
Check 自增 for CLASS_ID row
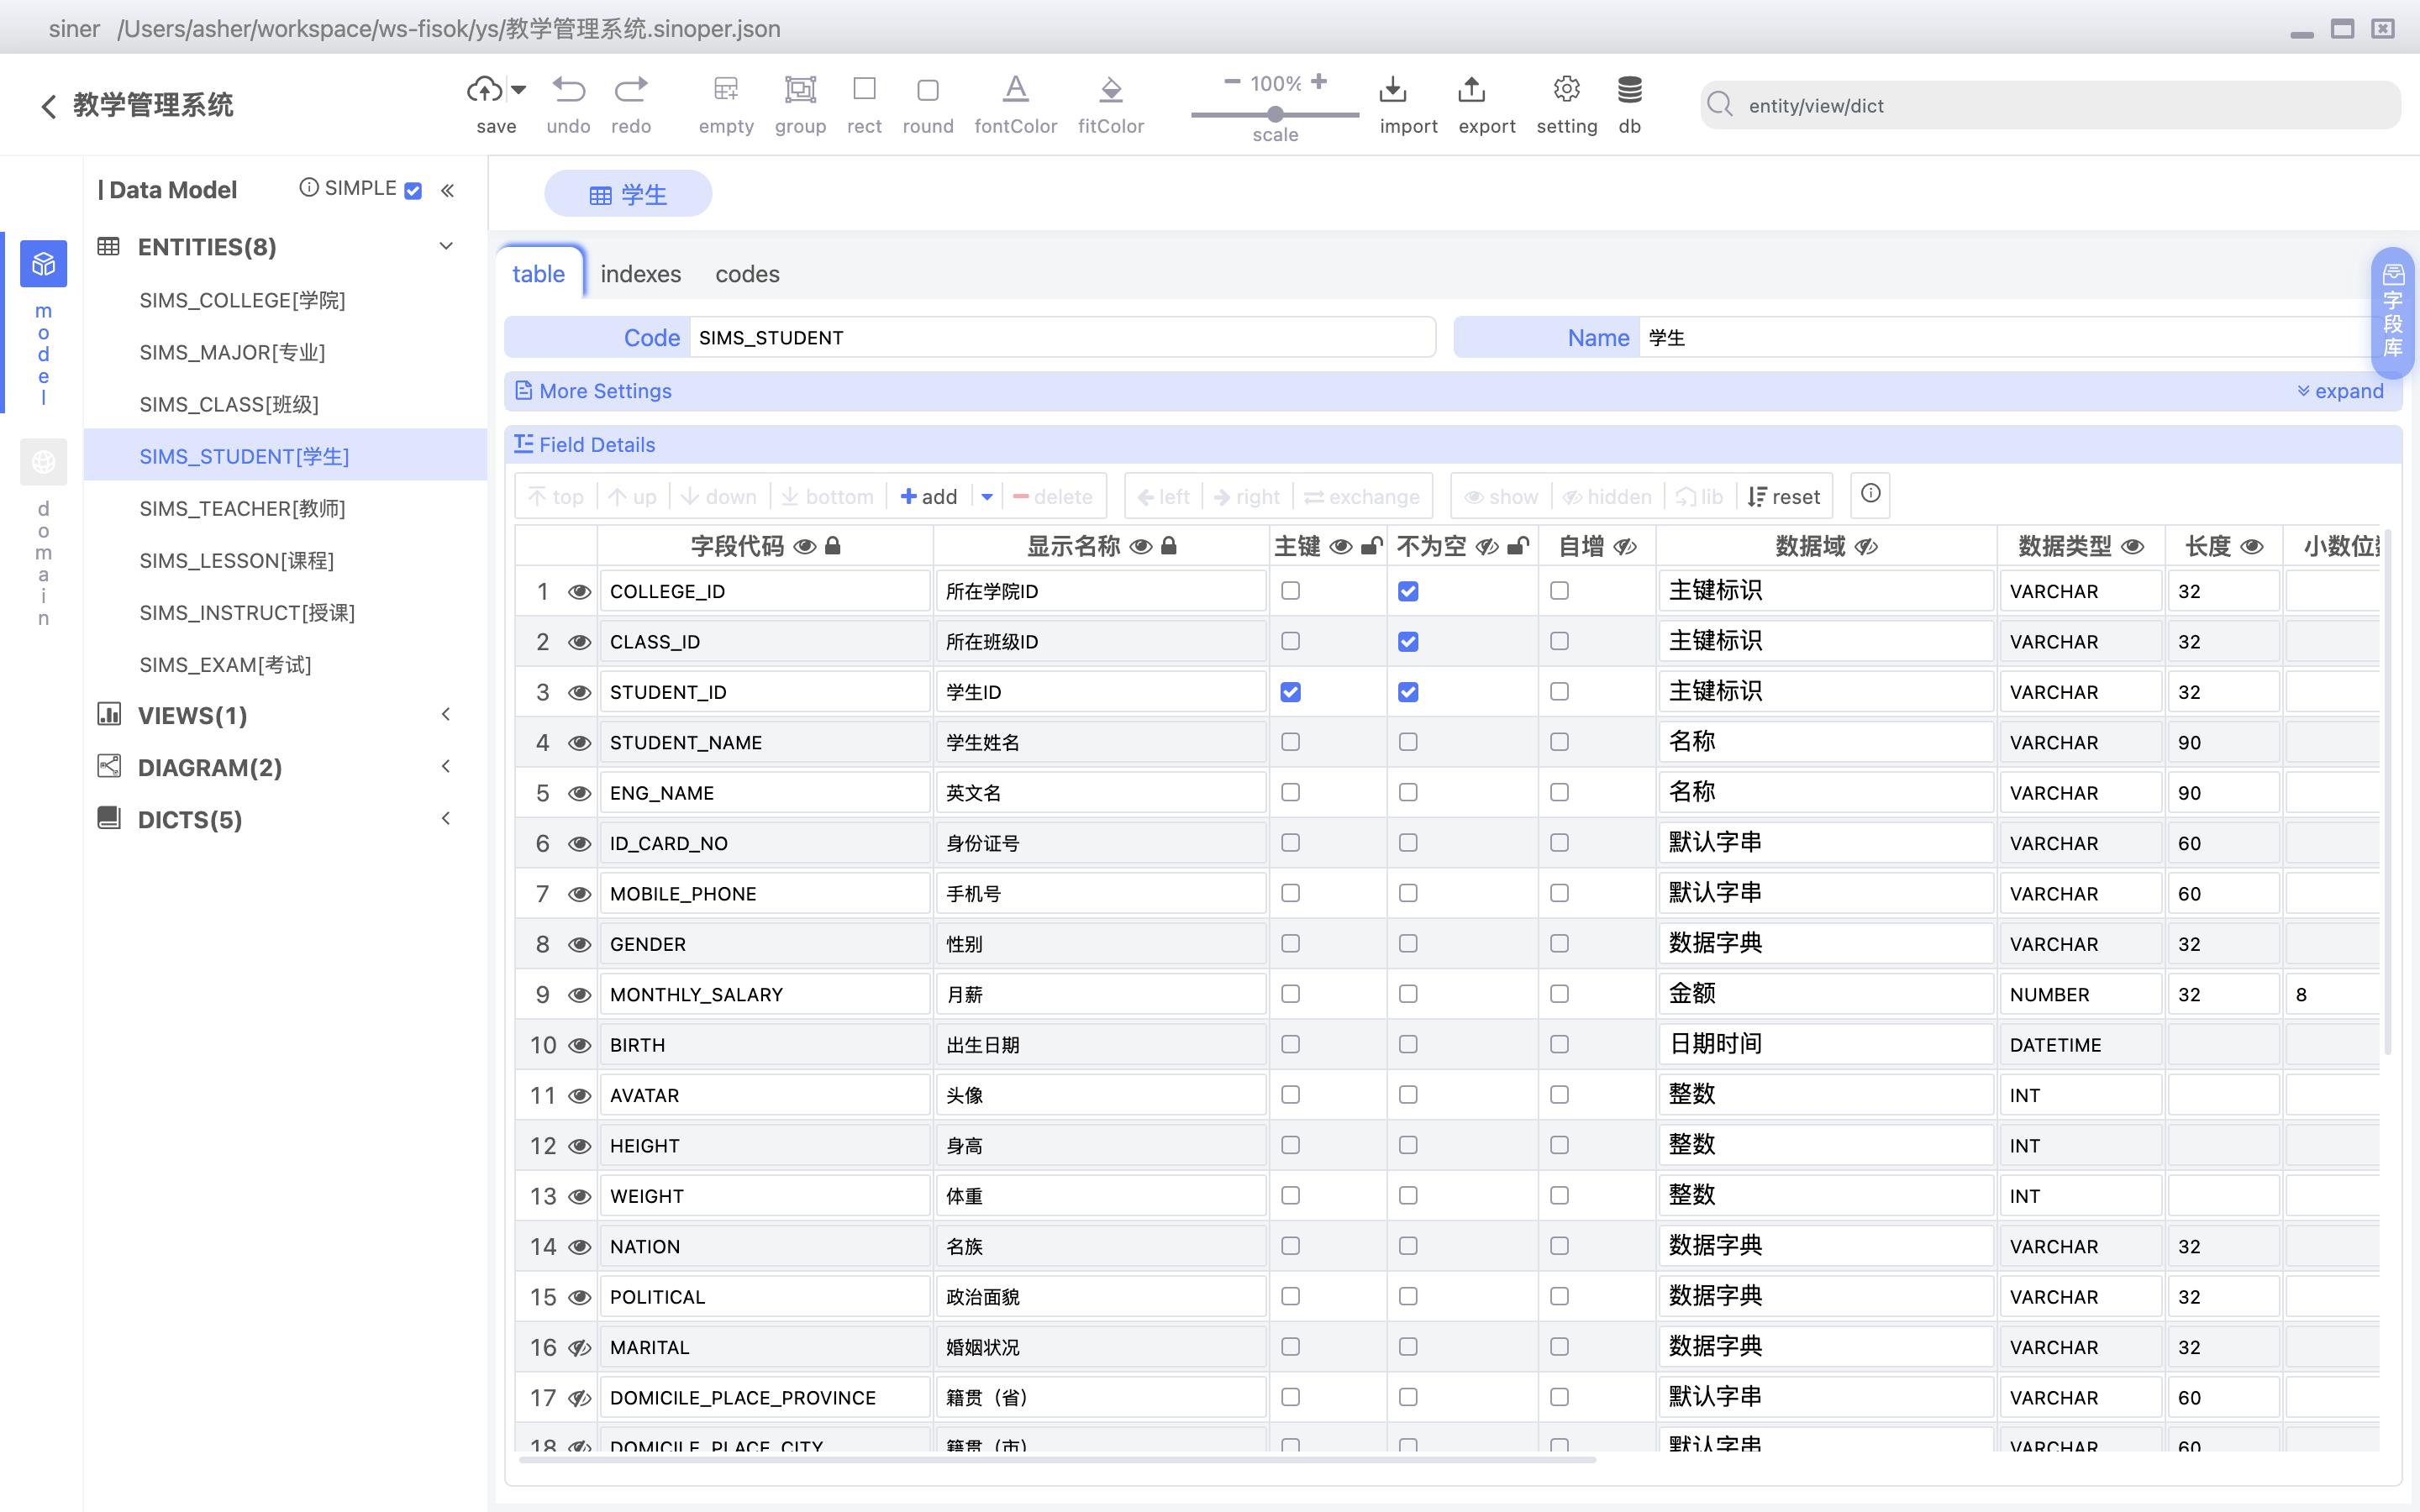click(x=1559, y=641)
